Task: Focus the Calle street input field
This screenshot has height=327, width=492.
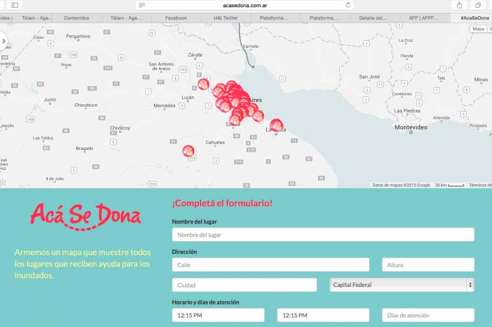Action: coord(270,265)
